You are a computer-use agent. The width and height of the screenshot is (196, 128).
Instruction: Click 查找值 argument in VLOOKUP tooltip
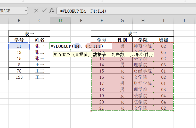click(81, 54)
